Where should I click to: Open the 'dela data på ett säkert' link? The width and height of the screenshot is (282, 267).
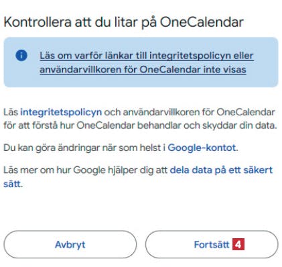click(221, 170)
